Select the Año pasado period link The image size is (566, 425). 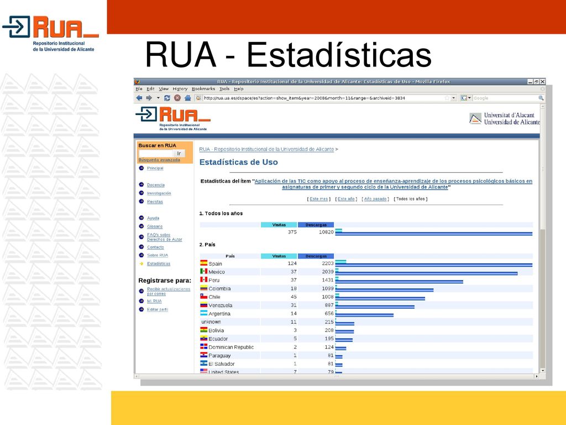pyautogui.click(x=375, y=199)
